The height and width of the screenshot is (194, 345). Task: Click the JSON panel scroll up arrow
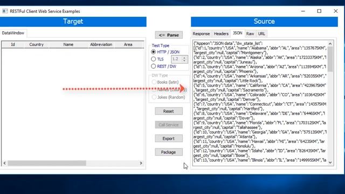click(330, 44)
